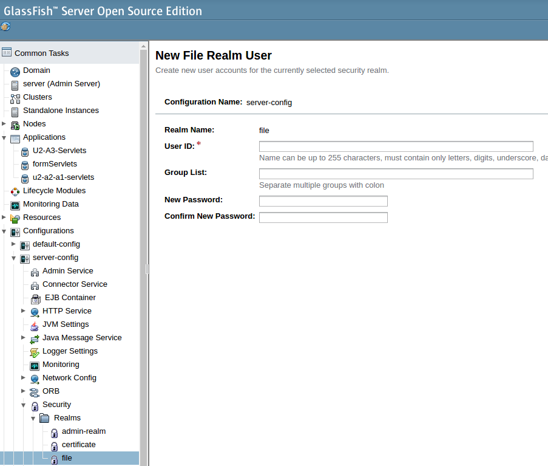Click the admin-realm lock icon

click(54, 433)
